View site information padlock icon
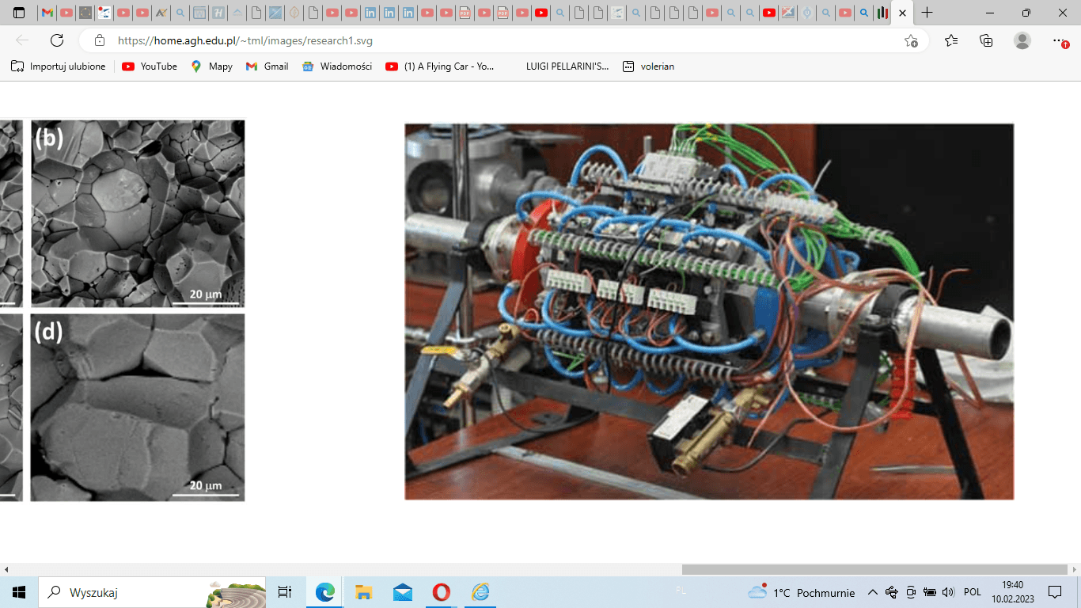1081x608 pixels. point(100,40)
